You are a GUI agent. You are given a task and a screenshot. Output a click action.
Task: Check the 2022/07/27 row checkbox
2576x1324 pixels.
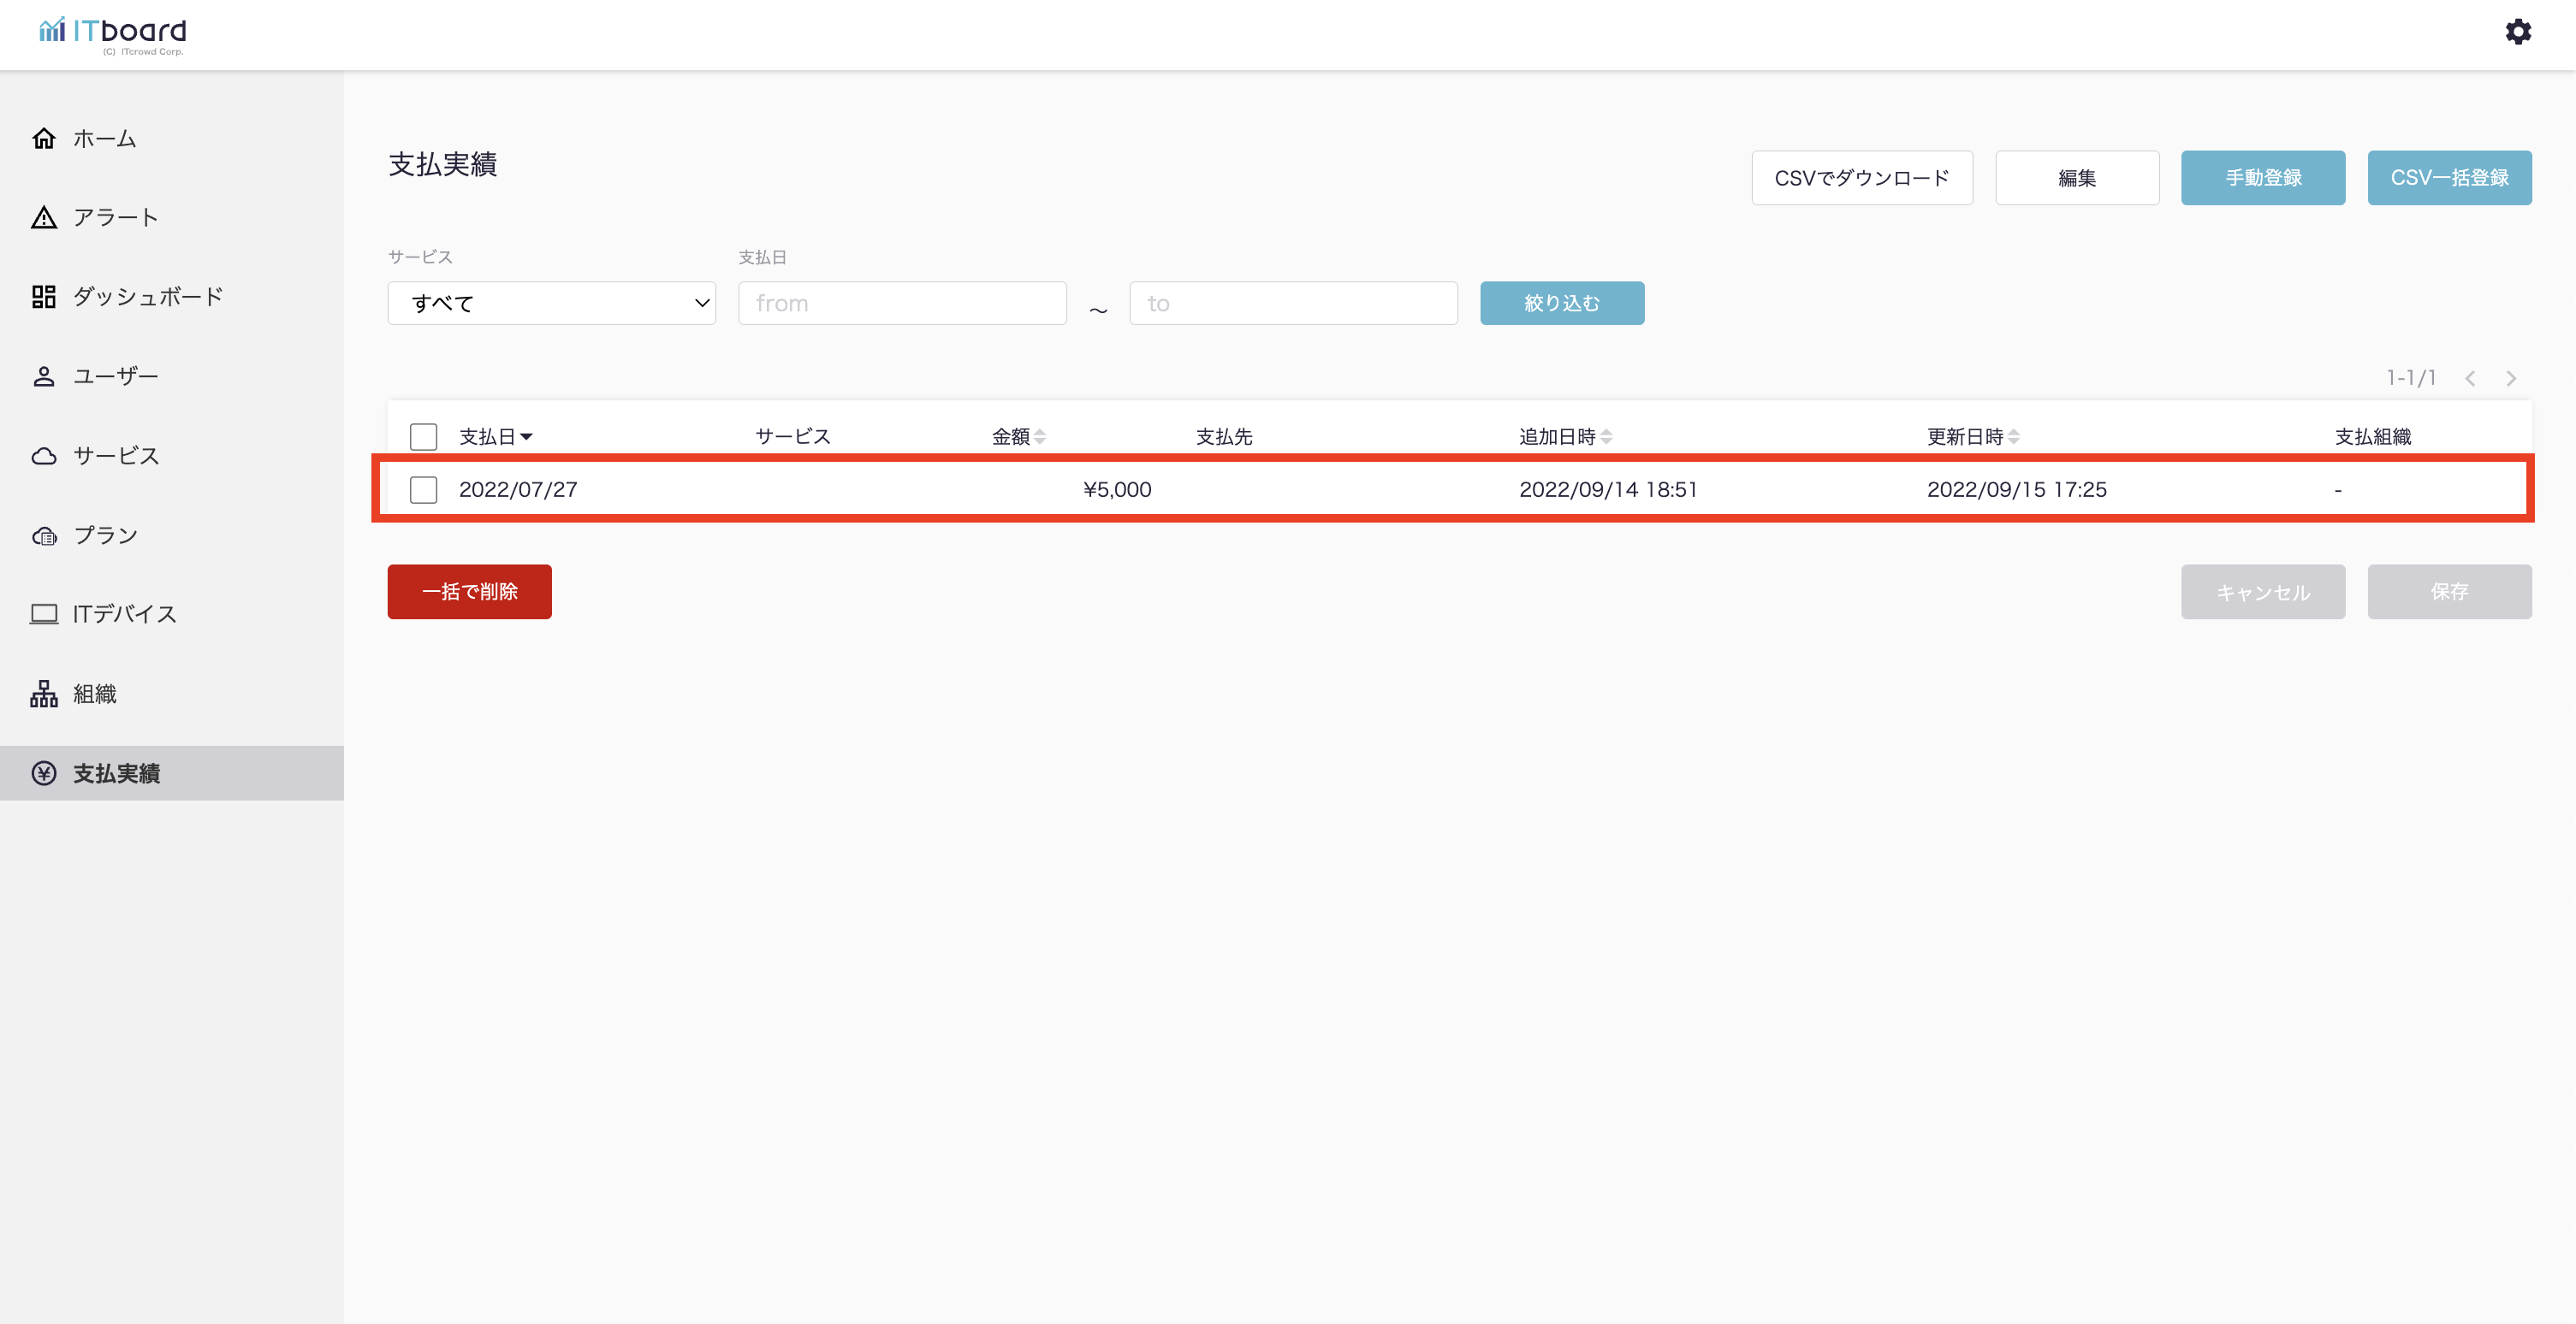423,489
